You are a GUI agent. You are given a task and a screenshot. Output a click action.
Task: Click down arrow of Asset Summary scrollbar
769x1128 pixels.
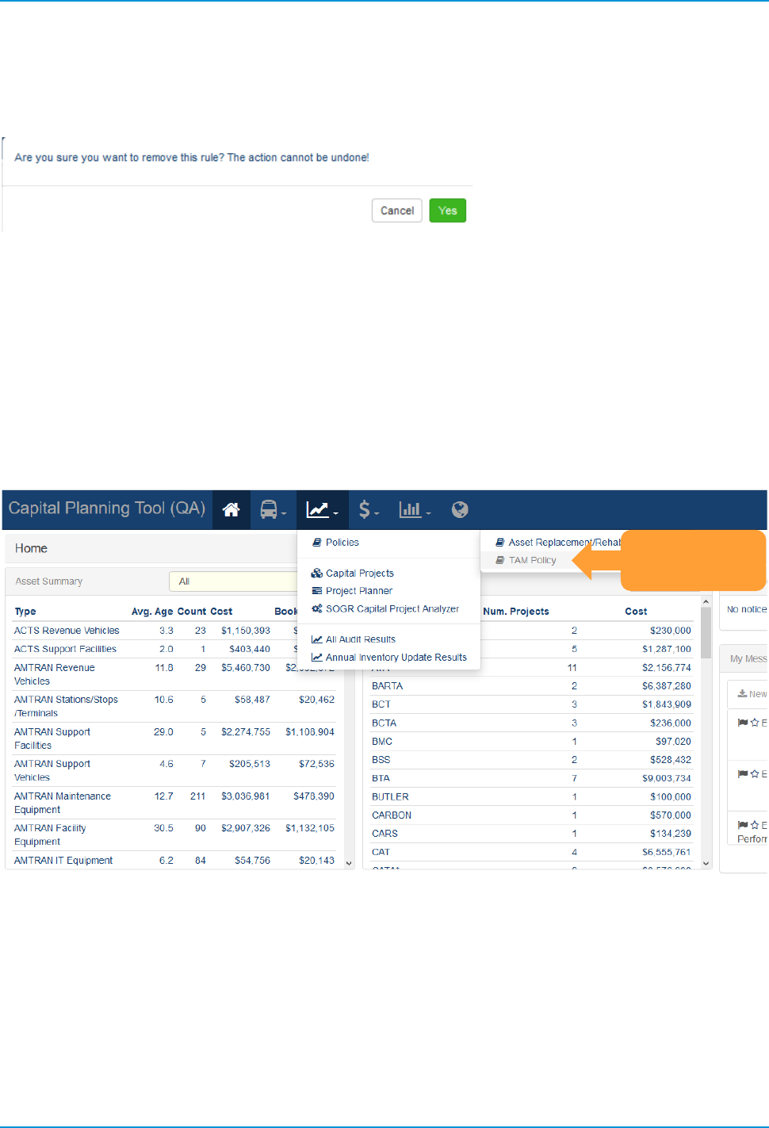pos(349,863)
